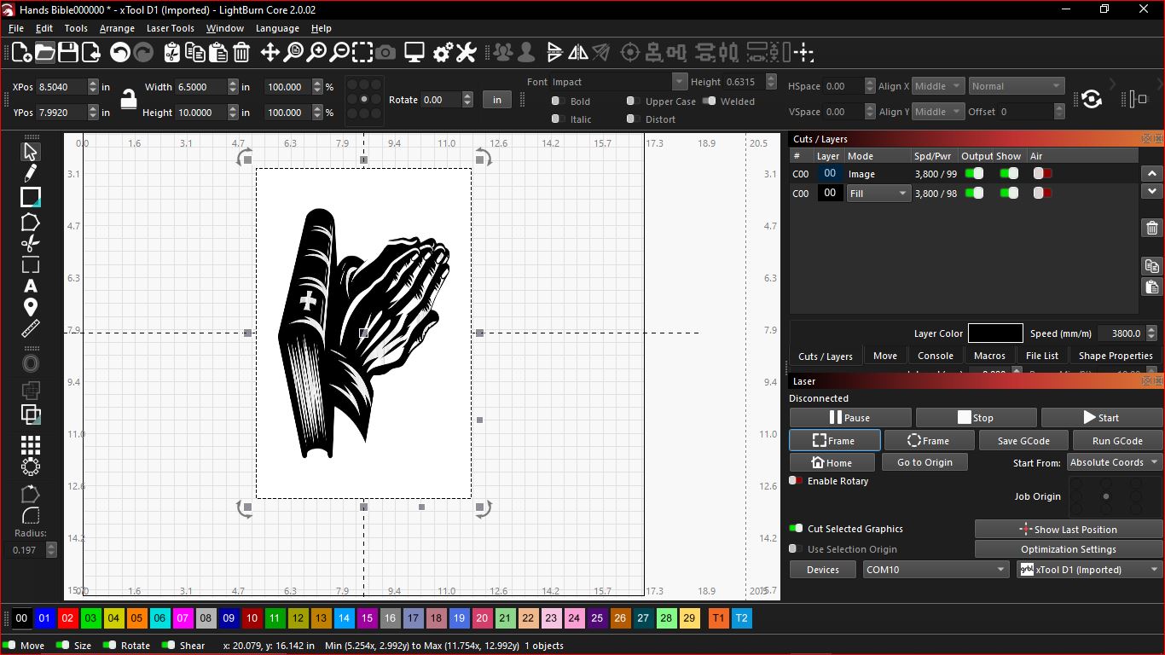Viewport: 1165px width, 655px height.
Task: Open the COM10 port dropdown
Action: [936, 570]
